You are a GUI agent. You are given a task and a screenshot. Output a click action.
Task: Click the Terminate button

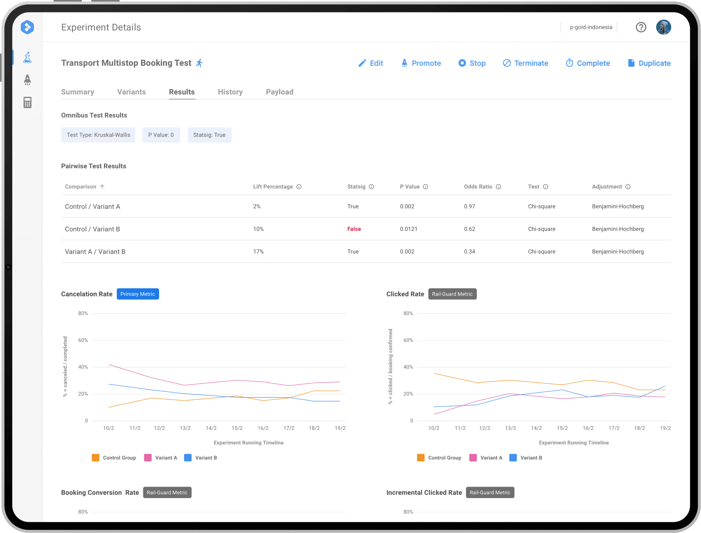(x=525, y=63)
